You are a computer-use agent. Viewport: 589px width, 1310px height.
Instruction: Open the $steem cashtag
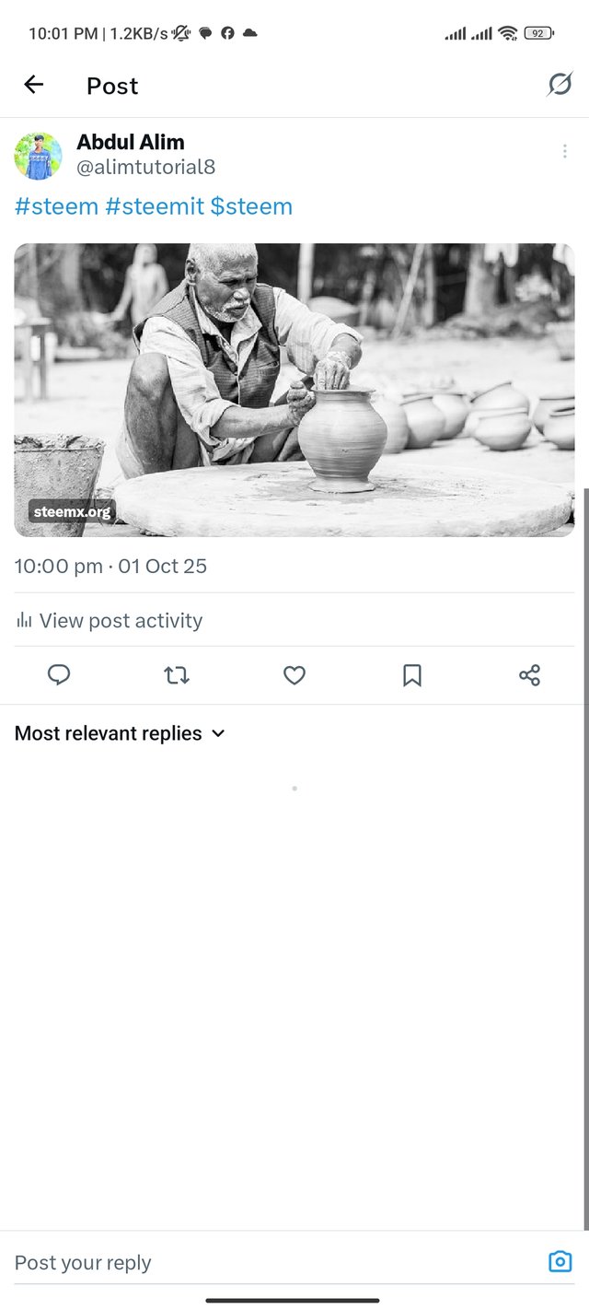(x=251, y=206)
